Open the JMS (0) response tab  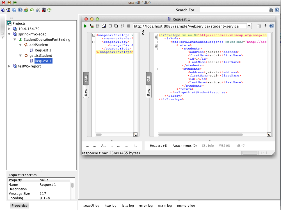240,146
